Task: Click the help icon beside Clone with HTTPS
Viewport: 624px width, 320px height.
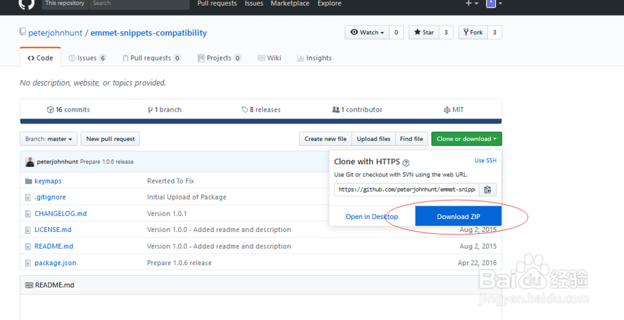Action: tap(406, 162)
